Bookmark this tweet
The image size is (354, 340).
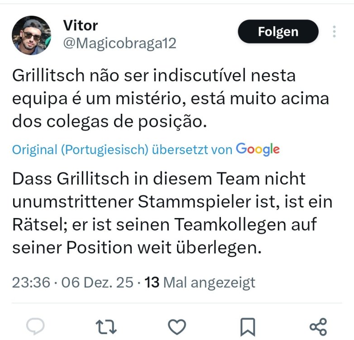248,327
